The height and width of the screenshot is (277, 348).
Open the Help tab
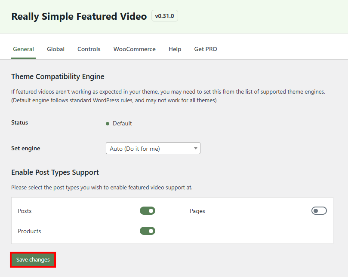click(175, 49)
